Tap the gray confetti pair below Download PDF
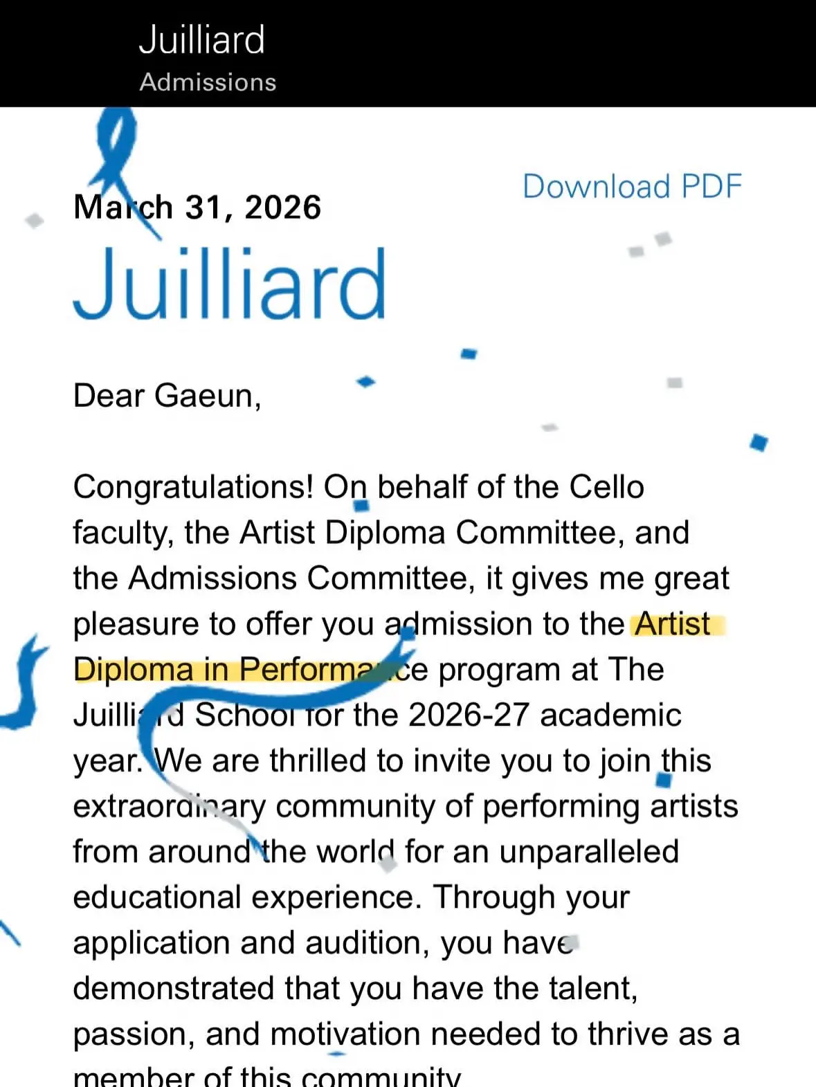The image size is (816, 1087). 650,245
